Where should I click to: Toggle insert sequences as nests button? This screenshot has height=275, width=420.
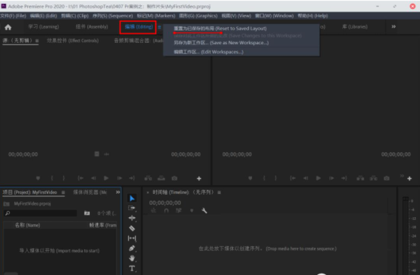pyautogui.click(x=154, y=211)
